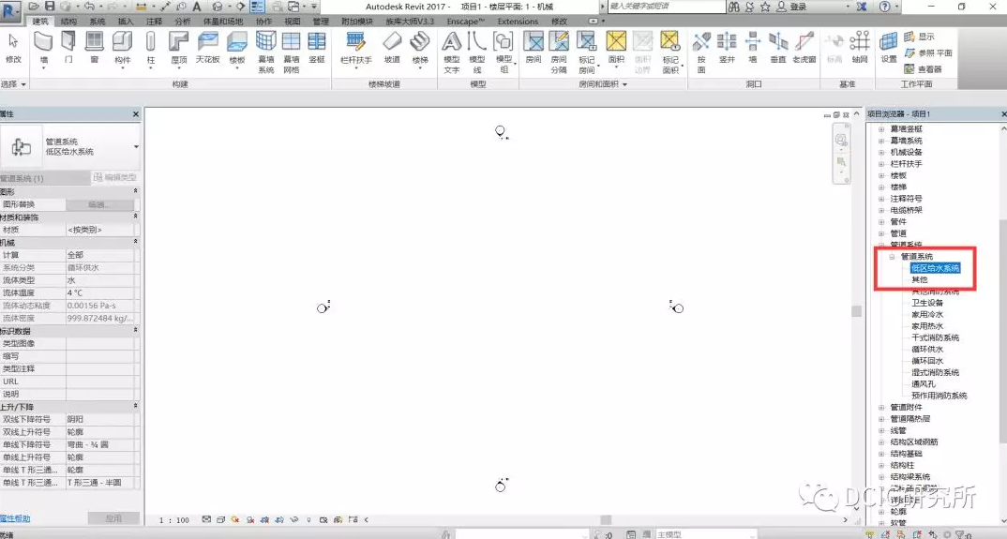Open the type selector dropdown in Properties
The image size is (1007, 539).
[136, 147]
